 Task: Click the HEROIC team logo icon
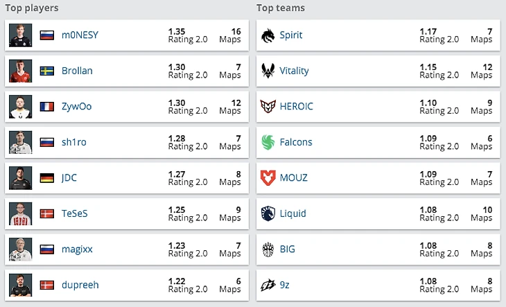point(268,107)
